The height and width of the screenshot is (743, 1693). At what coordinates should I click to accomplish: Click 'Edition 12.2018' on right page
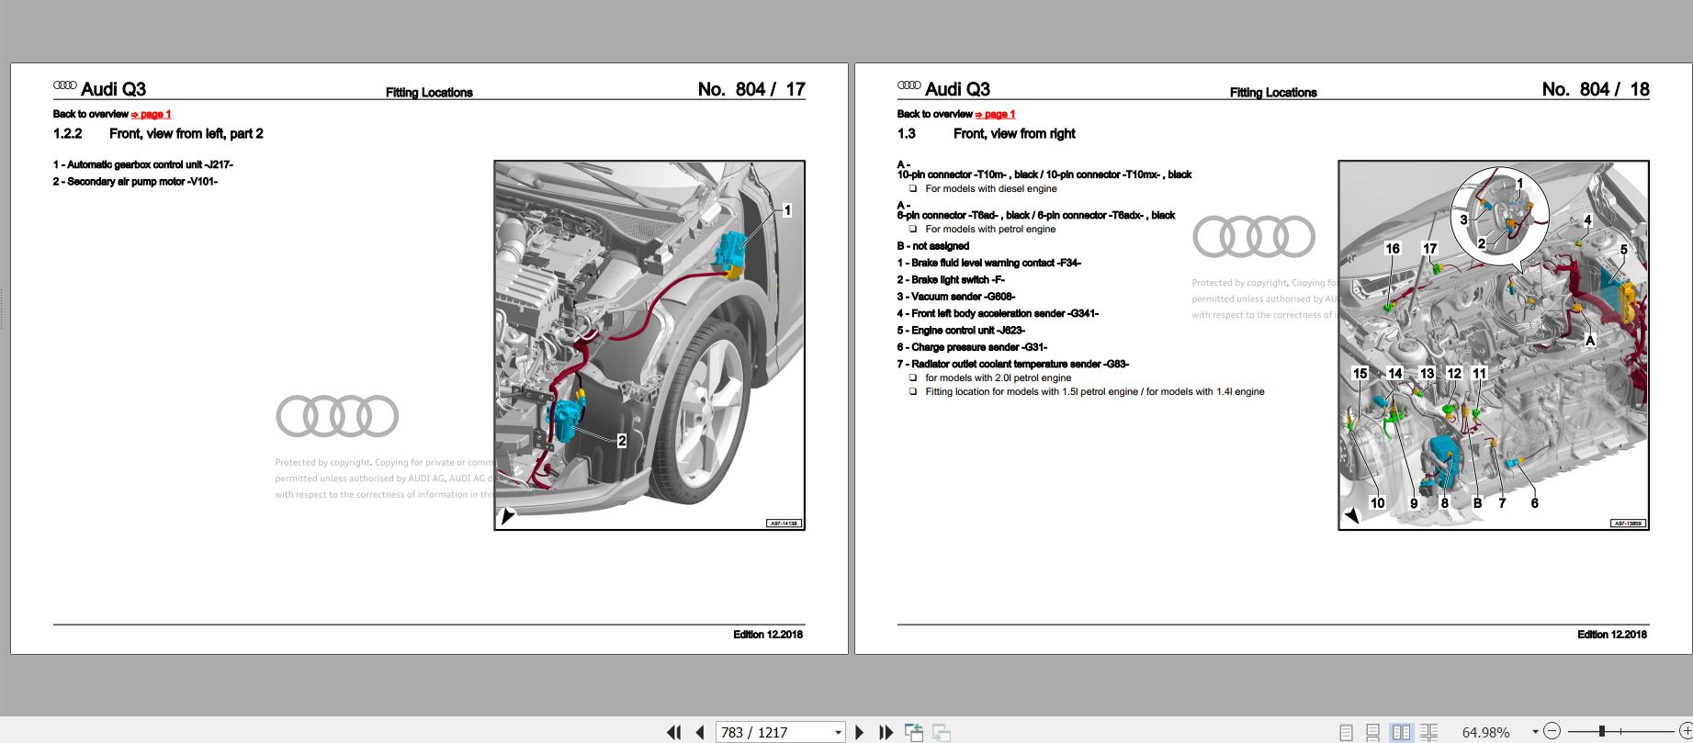[1612, 635]
